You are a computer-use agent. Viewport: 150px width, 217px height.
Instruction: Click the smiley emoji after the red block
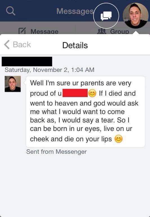92,93
